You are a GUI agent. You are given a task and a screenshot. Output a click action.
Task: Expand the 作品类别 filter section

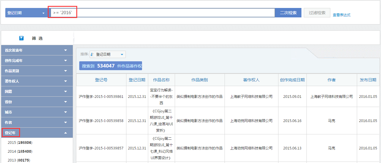coord(37,71)
